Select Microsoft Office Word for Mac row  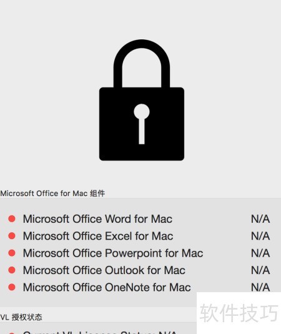tap(140, 219)
